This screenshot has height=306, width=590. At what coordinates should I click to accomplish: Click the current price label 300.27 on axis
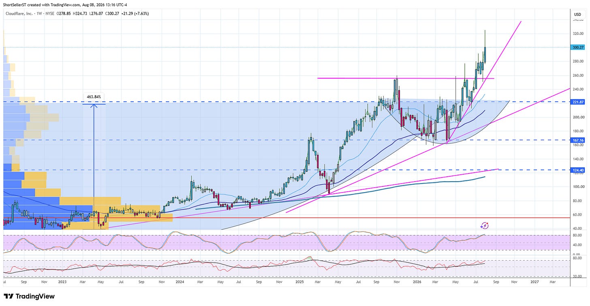coord(577,47)
